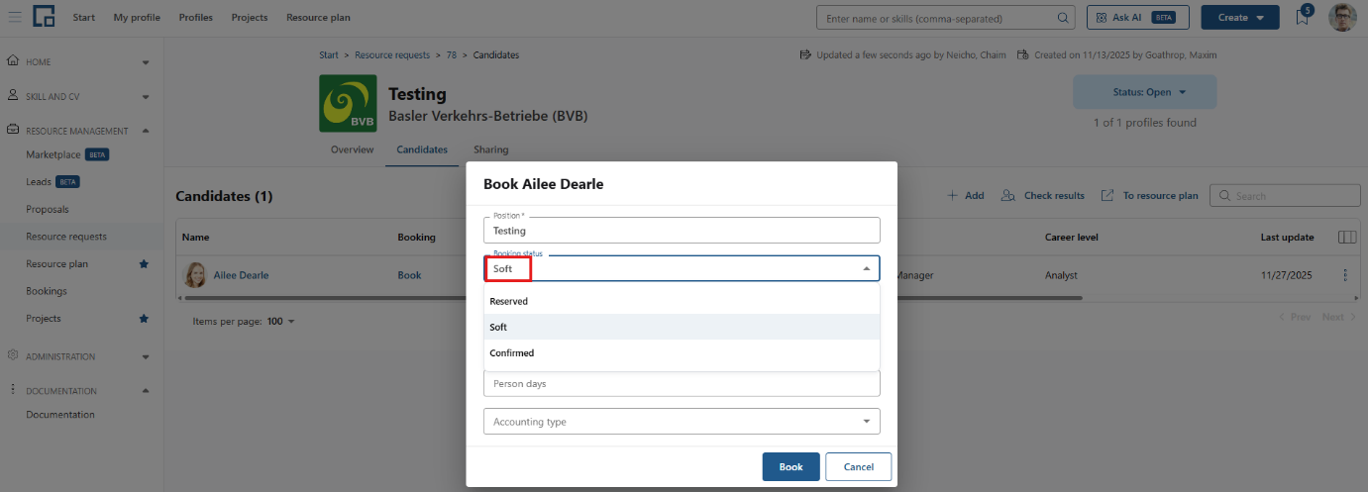Click Check results
Screen dimensions: 1368x492
[x=1042, y=196]
